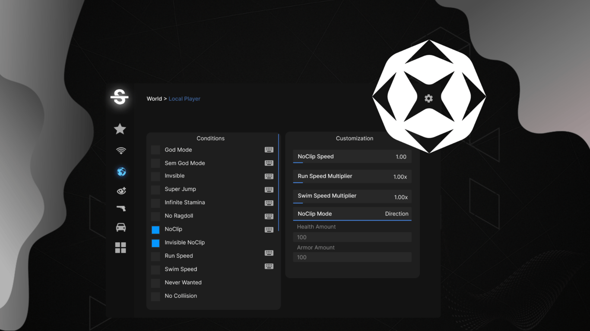Viewport: 590px width, 331px height.
Task: Toggle the Invsible checkbox
Action: click(155, 176)
